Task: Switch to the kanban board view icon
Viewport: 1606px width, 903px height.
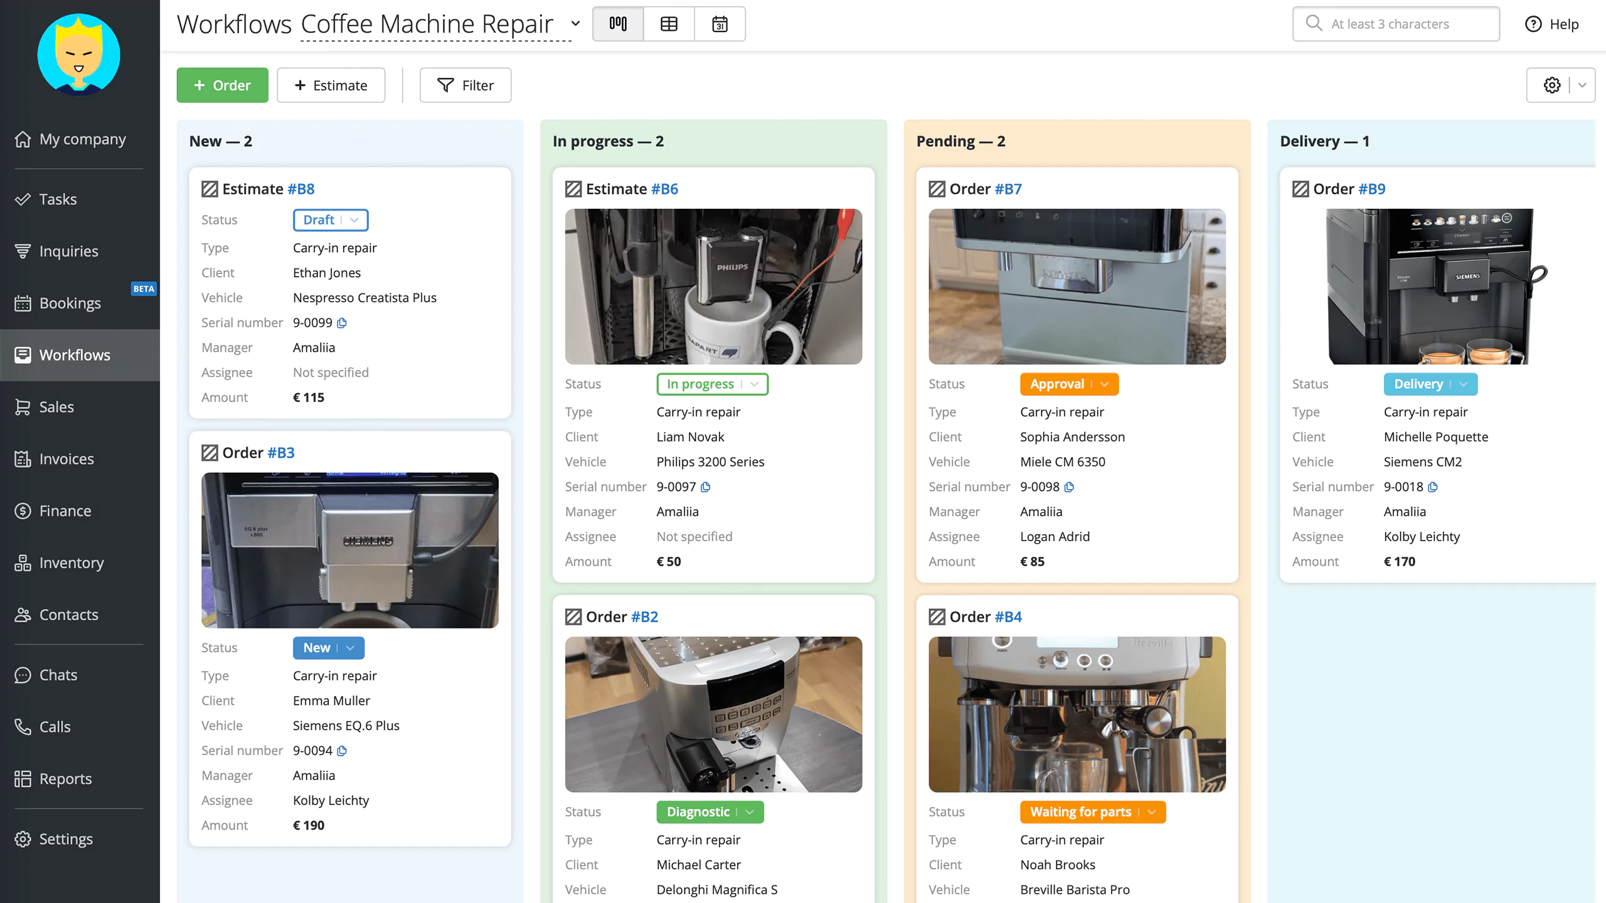Action: [x=618, y=24]
